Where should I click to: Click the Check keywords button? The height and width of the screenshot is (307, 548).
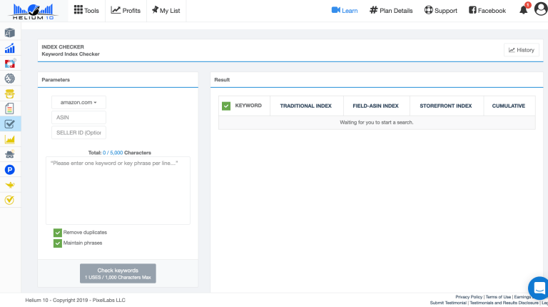point(118,273)
